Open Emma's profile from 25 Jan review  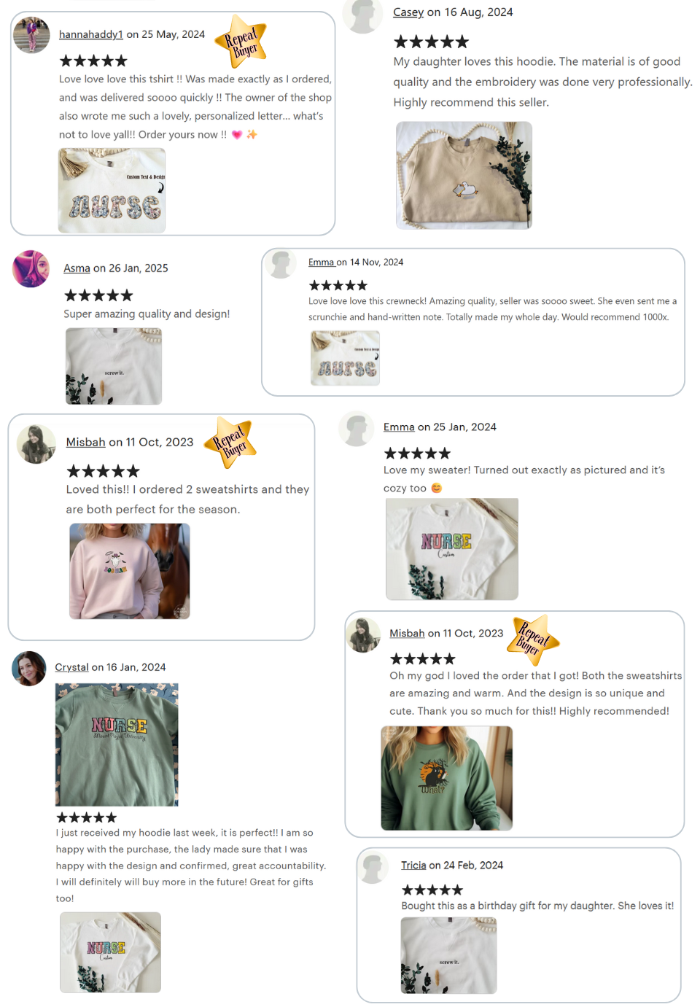(x=399, y=427)
